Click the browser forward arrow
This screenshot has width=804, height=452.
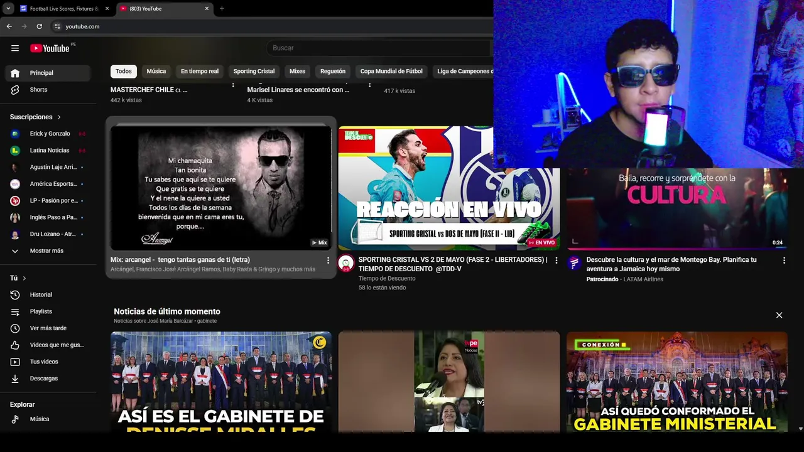(24, 26)
